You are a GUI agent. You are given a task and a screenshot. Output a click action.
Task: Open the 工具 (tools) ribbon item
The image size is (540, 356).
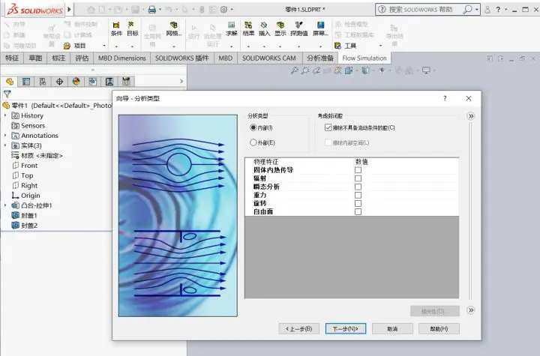[346, 46]
